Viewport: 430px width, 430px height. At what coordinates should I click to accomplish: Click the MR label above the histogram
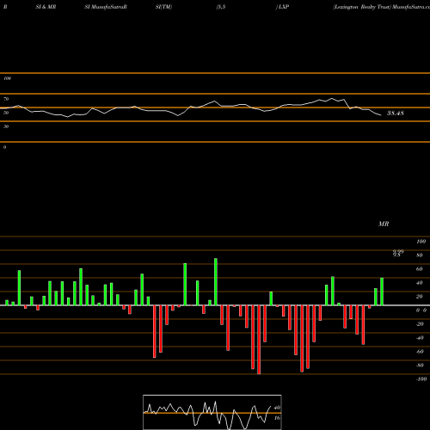pyautogui.click(x=384, y=224)
